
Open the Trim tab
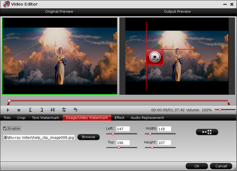point(7,118)
